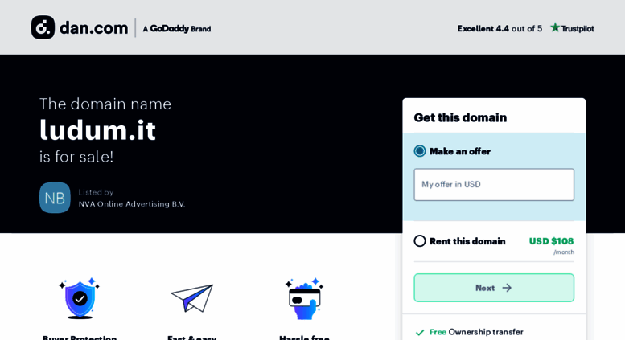The image size is (625, 340).
Task: Click the Next button
Action: [x=494, y=288]
